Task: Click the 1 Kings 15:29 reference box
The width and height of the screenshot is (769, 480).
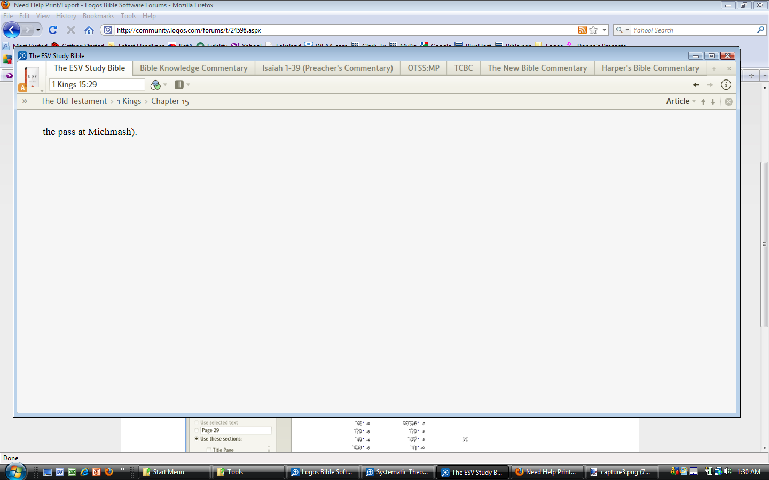Action: tap(97, 84)
